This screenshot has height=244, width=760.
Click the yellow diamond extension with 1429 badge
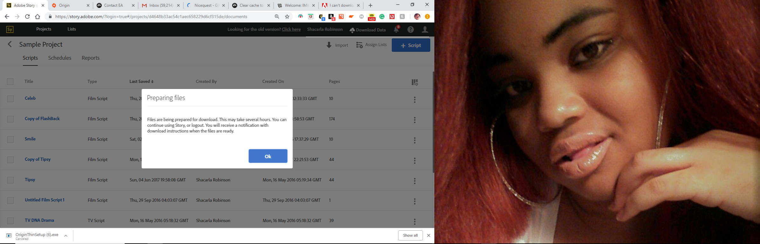[x=371, y=17]
